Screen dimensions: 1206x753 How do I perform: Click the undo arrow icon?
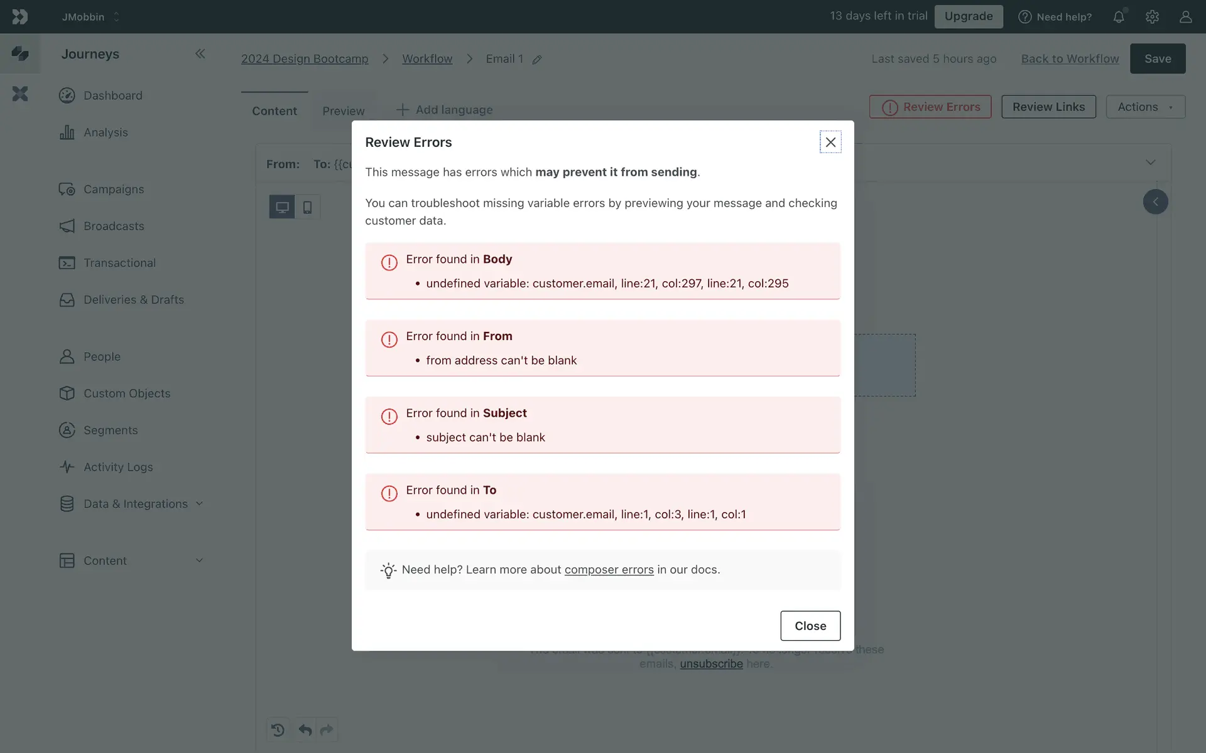point(305,730)
